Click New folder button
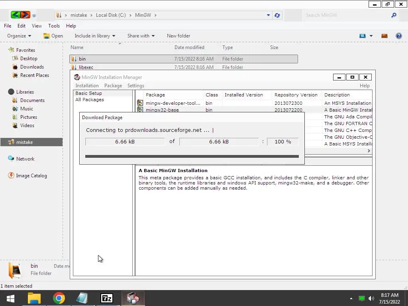Screen dimensions: 408x306 pyautogui.click(x=178, y=36)
